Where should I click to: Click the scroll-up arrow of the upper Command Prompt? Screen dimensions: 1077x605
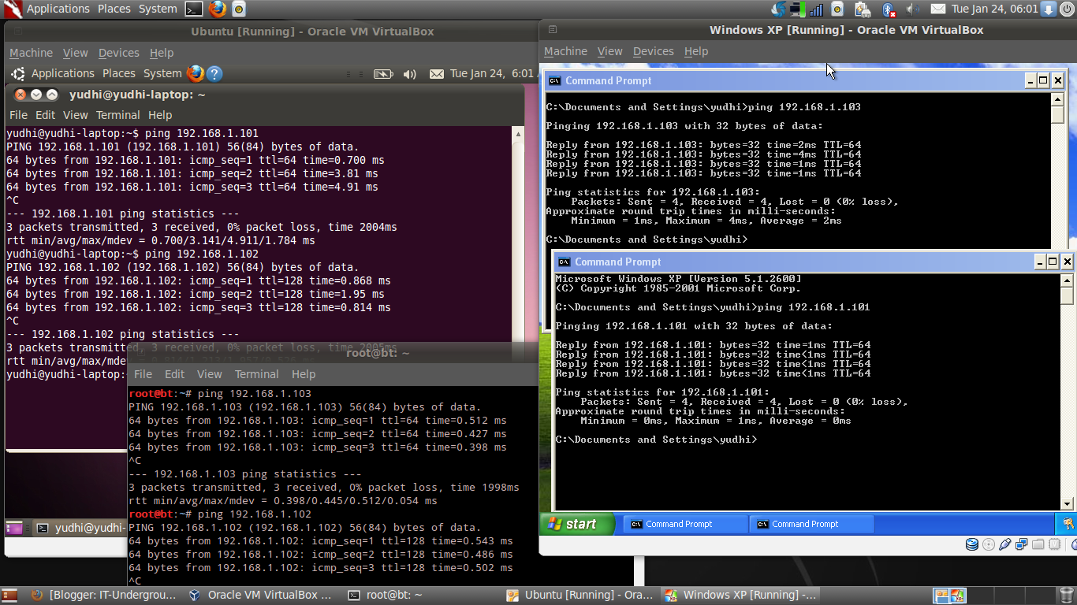1058,98
